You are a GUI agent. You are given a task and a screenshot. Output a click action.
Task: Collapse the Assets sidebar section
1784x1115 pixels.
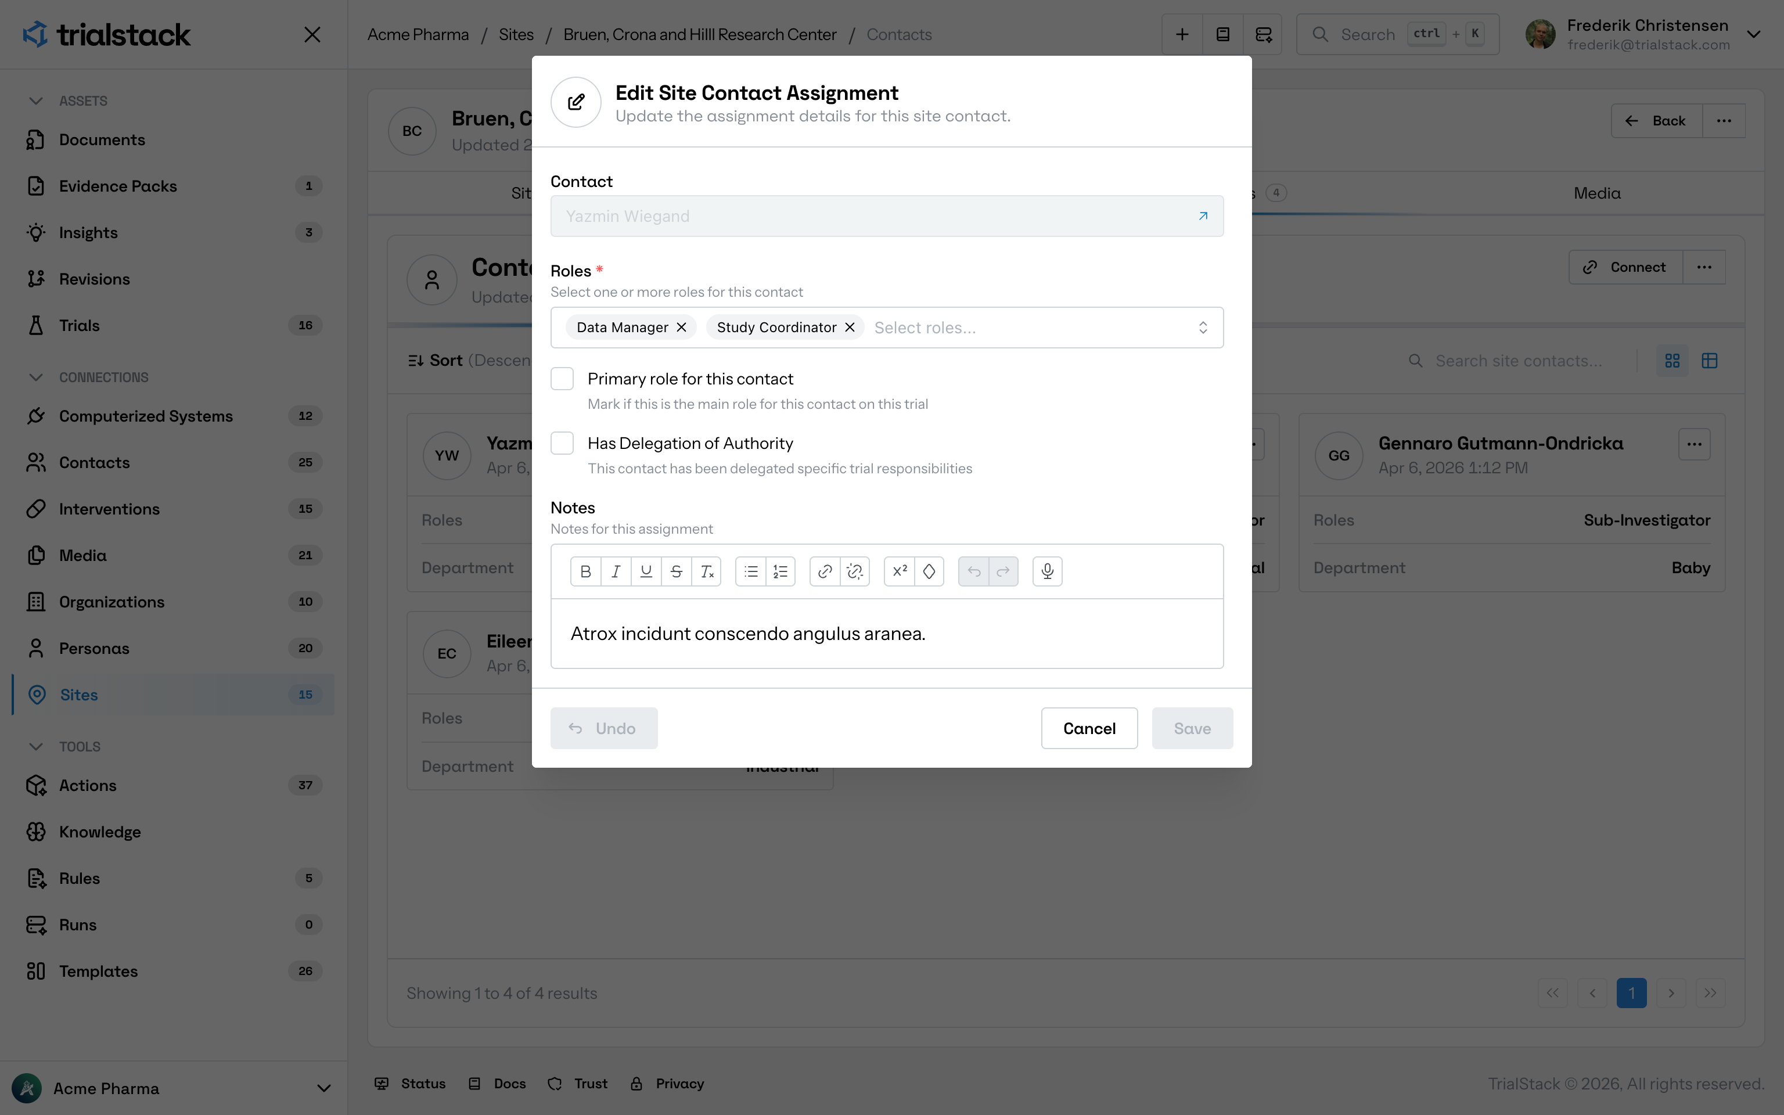click(68, 101)
